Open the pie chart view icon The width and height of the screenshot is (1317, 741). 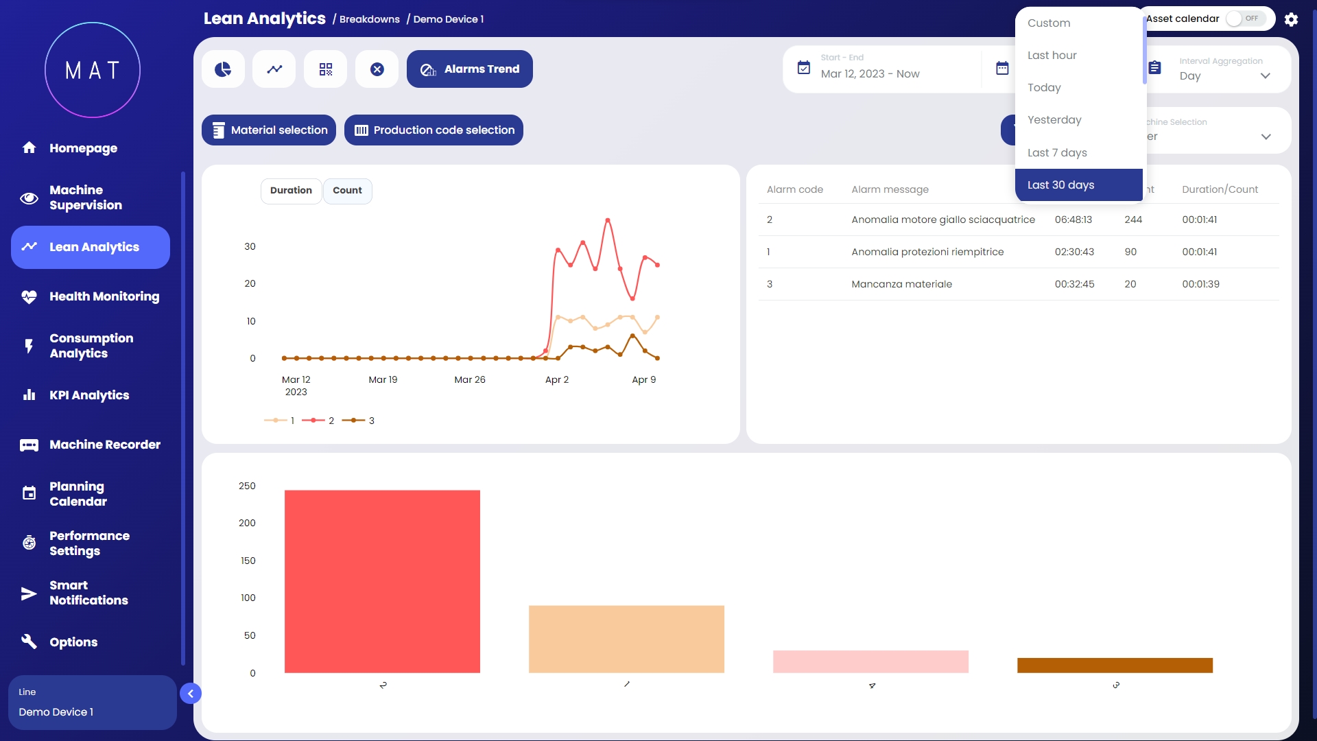pos(223,69)
